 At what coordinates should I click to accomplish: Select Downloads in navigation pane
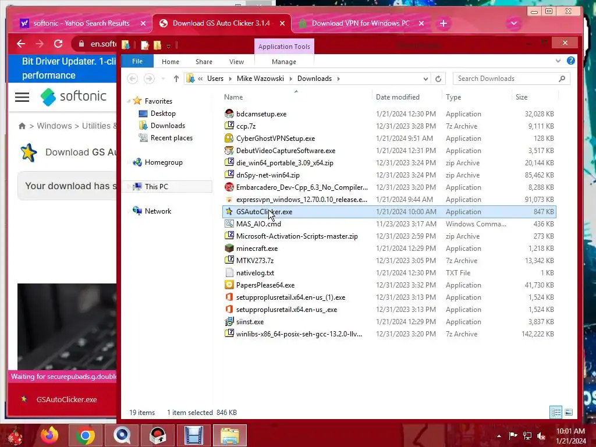(168, 126)
